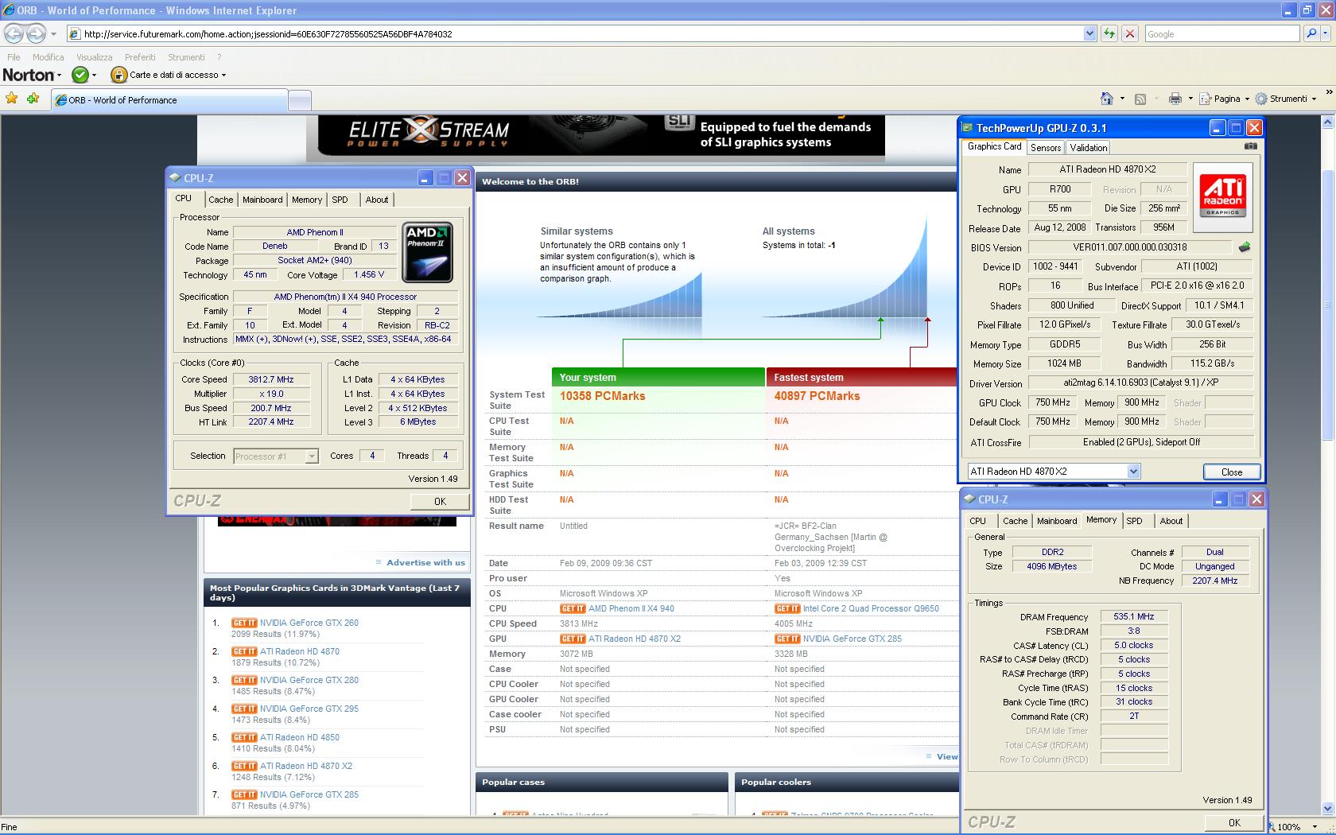Open the Home options dropdown arrow
The height and width of the screenshot is (835, 1336).
tap(1122, 99)
